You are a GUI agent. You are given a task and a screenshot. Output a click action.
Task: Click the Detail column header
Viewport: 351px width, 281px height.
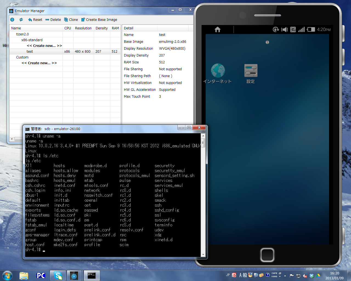click(x=140, y=28)
